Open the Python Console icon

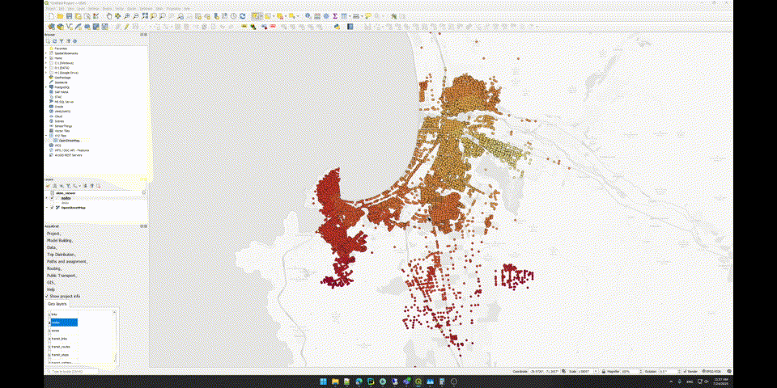(x=337, y=26)
